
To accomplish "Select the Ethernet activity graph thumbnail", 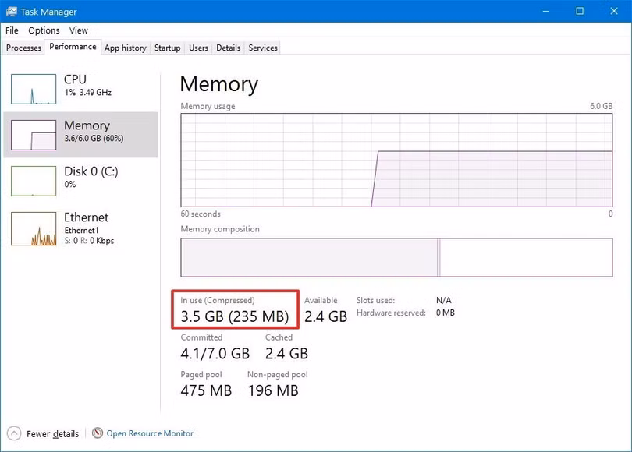I will (x=34, y=228).
